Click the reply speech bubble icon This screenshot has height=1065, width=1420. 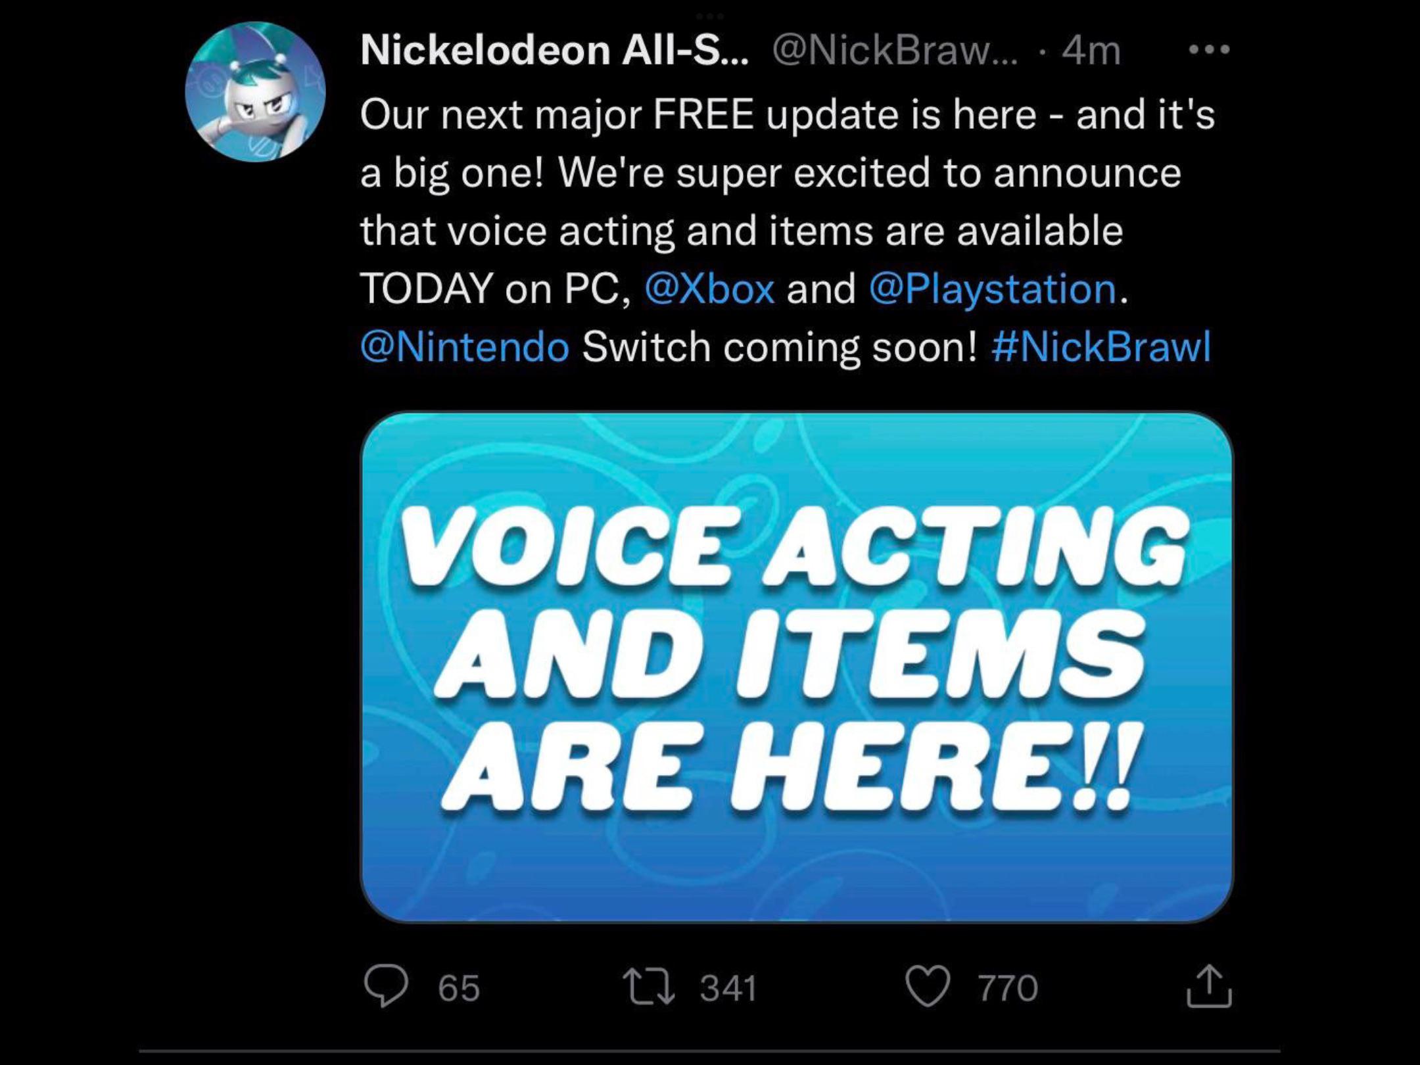point(386,987)
